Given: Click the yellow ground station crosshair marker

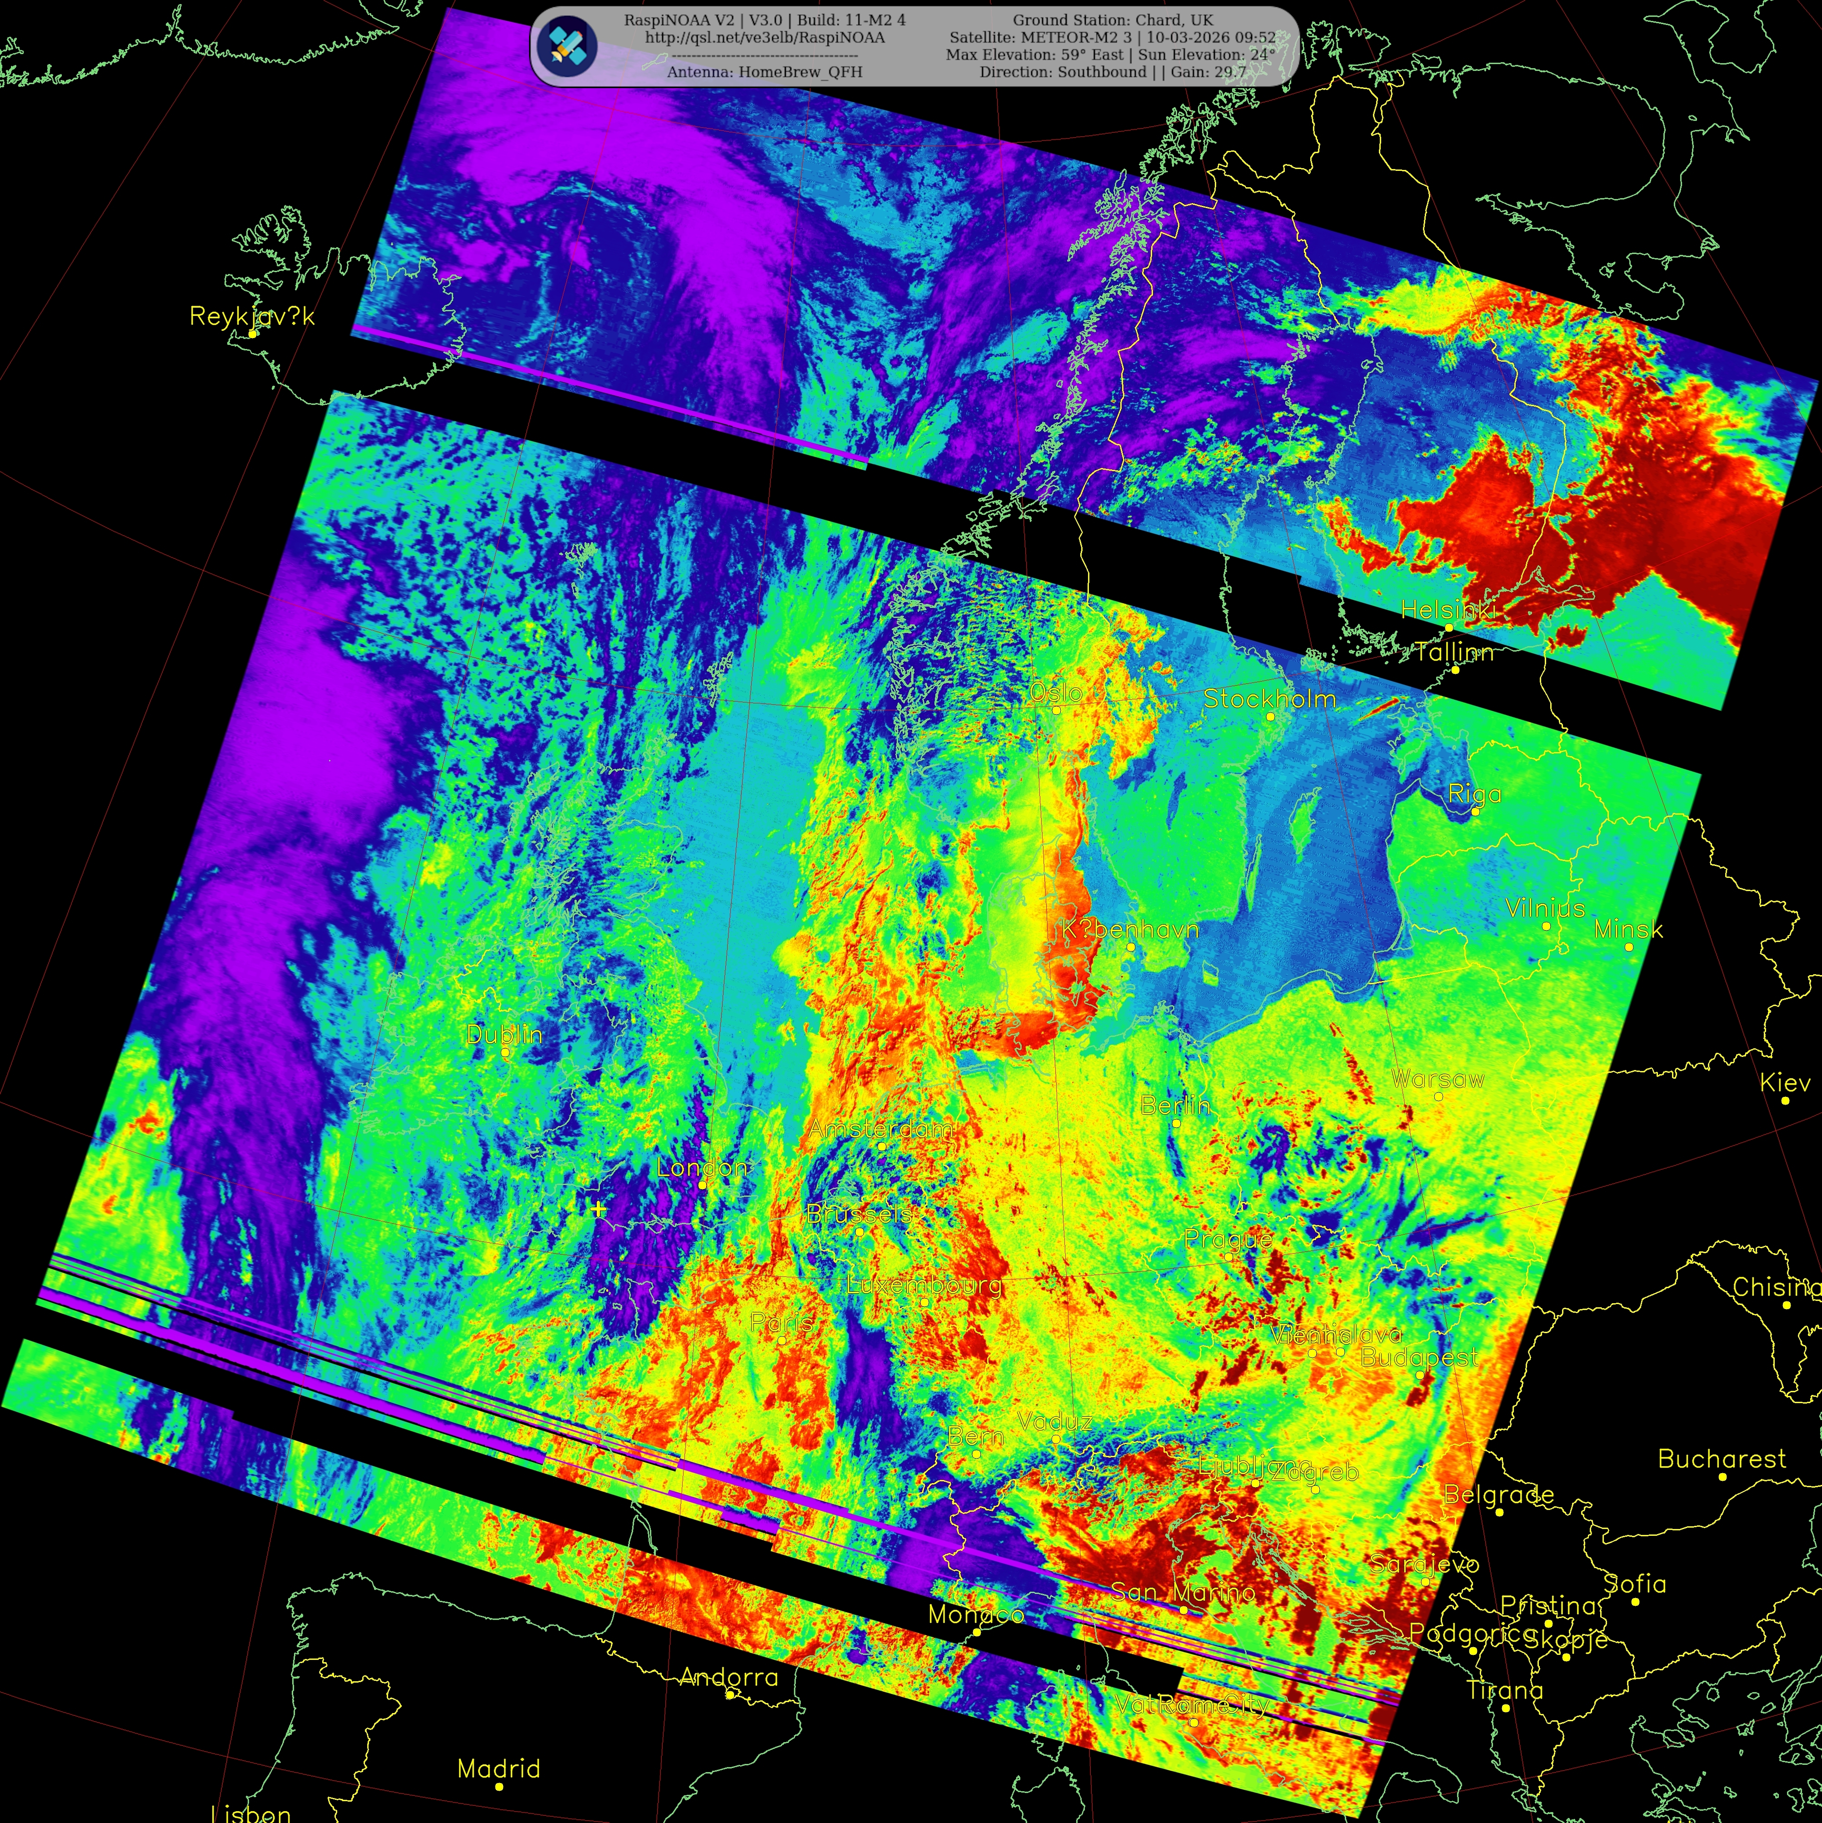Looking at the screenshot, I should tap(598, 1208).
